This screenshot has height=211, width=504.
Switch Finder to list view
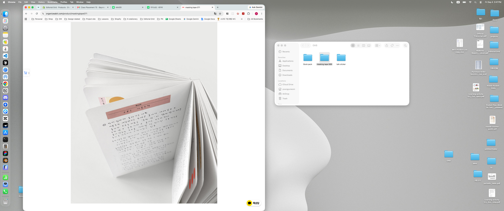click(358, 45)
